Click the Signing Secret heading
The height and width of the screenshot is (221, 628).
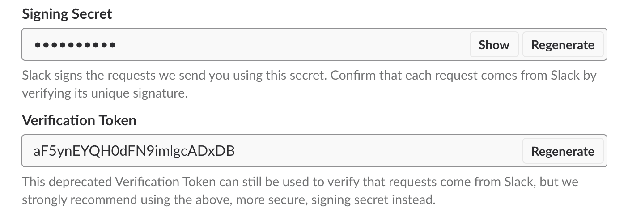(x=67, y=14)
